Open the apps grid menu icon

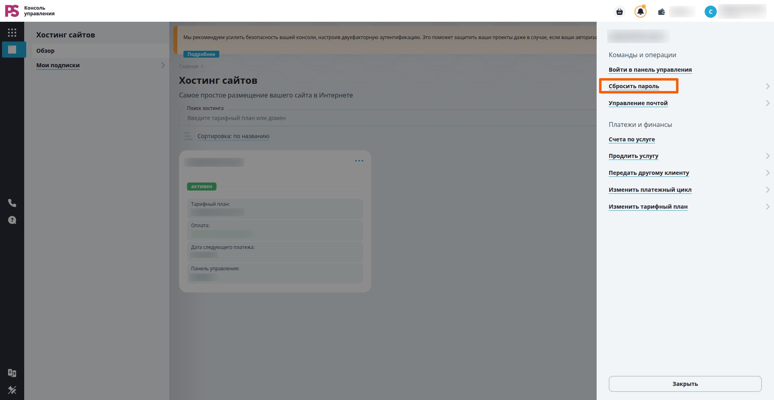(12, 33)
